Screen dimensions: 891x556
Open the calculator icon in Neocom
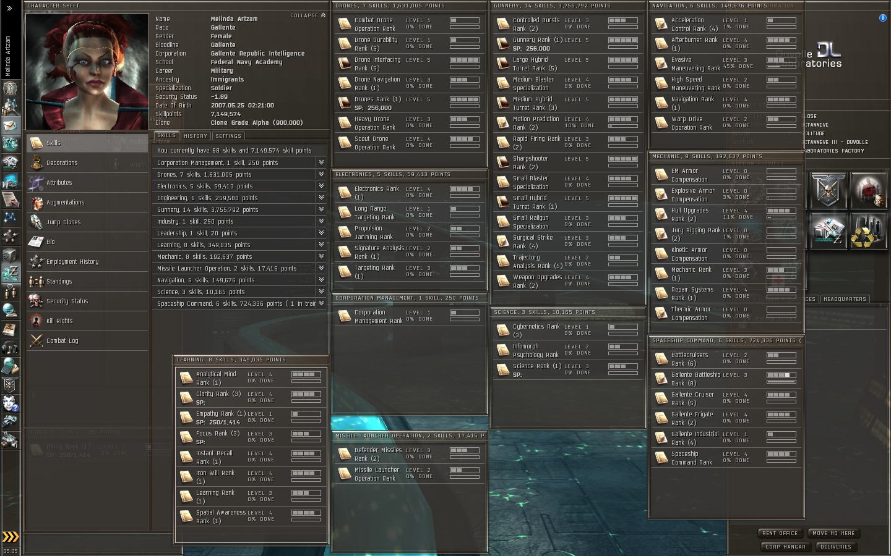[x=10, y=366]
